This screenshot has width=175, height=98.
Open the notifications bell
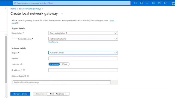[x=147, y=3]
